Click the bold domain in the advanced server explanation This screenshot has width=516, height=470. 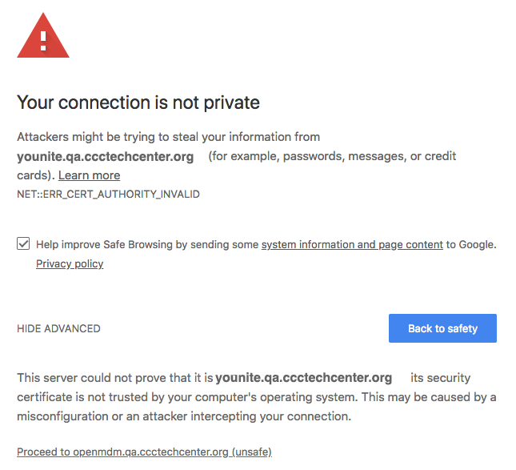click(x=303, y=377)
